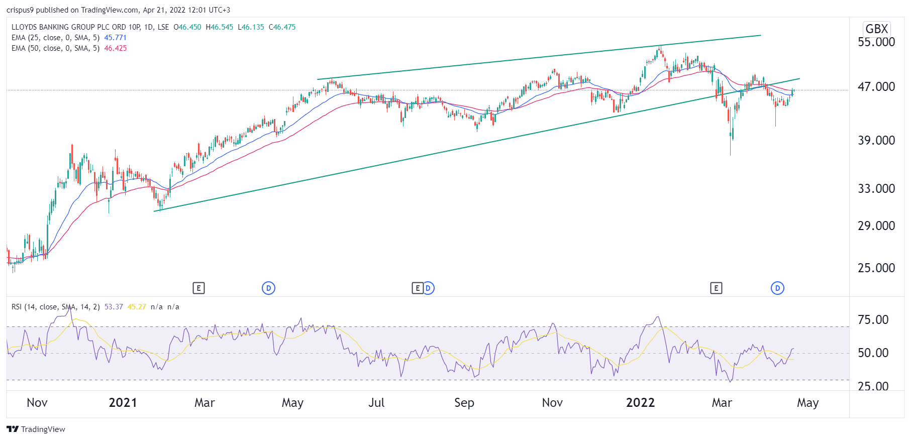
Task: Click the closing price C46.475
Action: (282, 27)
